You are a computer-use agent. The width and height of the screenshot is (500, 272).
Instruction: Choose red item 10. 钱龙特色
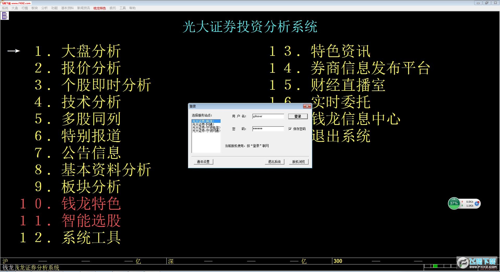(x=70, y=204)
